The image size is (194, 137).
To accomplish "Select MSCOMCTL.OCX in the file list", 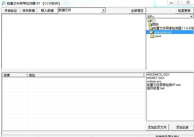I will (x=158, y=75).
